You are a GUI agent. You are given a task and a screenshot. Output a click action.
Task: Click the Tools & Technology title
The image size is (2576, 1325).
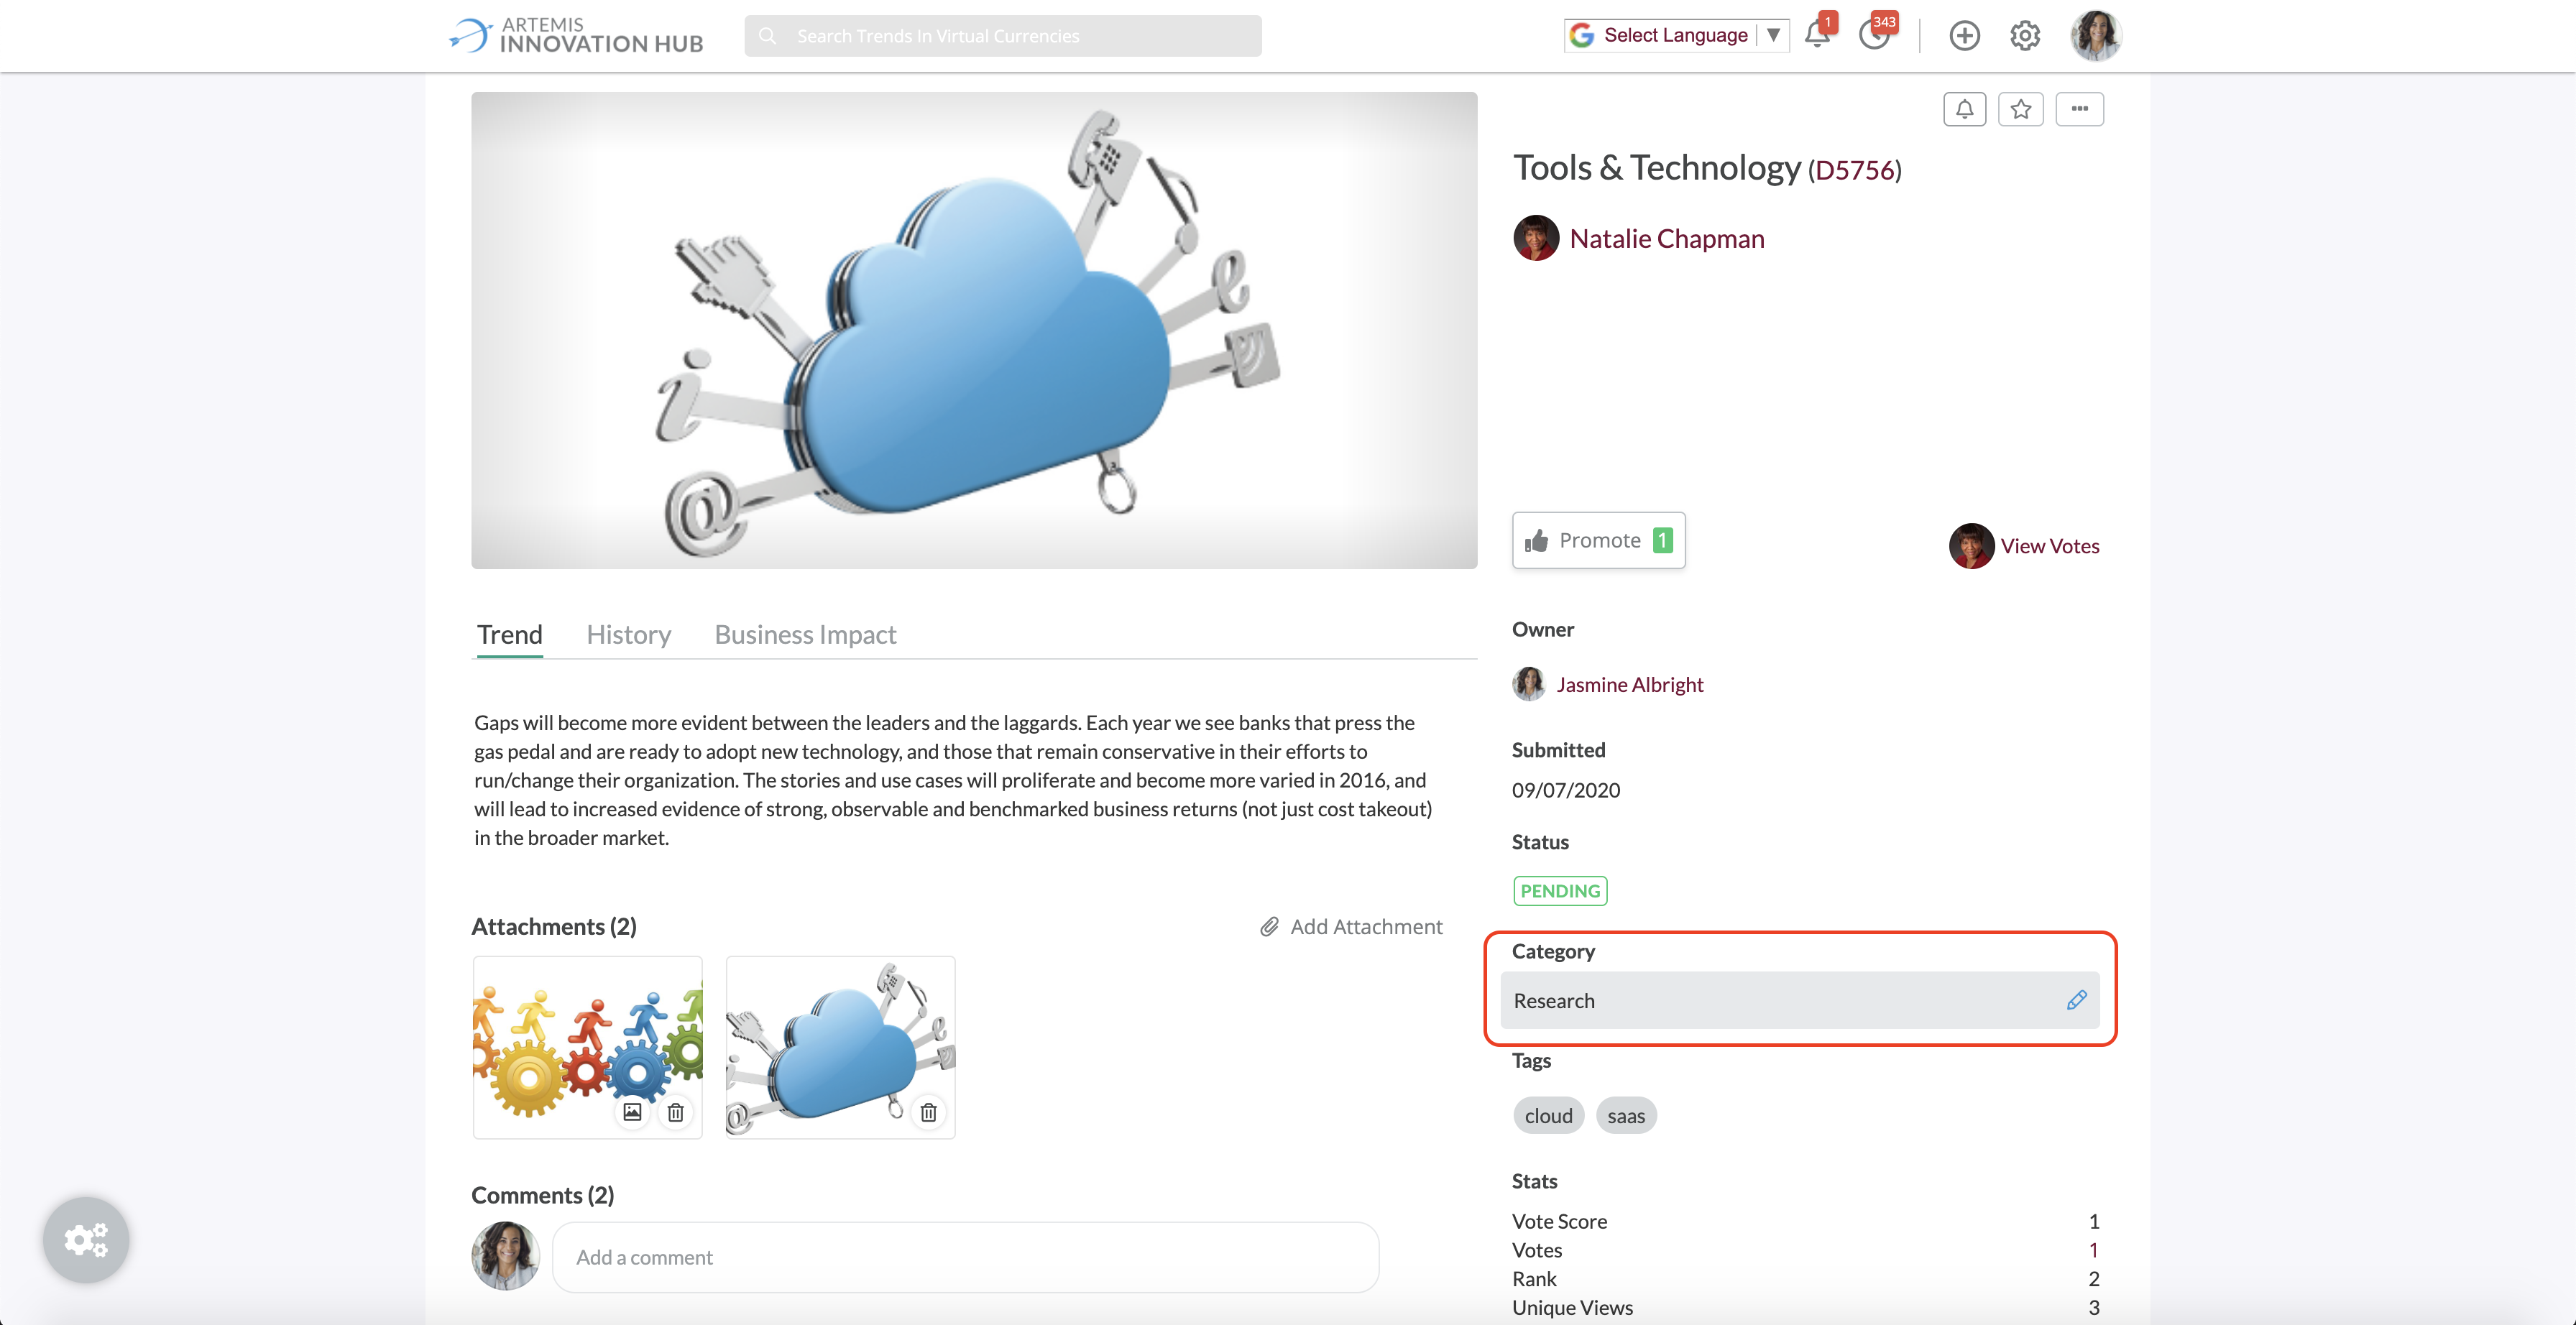pos(1657,167)
